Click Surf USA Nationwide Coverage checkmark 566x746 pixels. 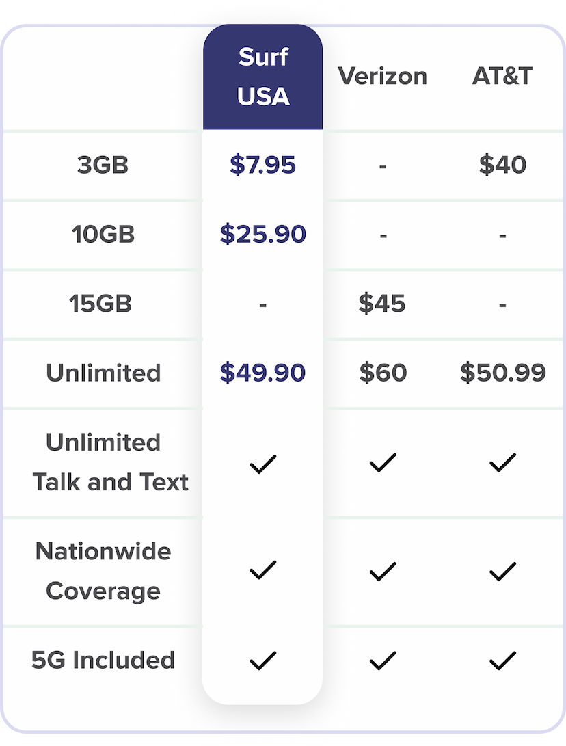tap(262, 570)
